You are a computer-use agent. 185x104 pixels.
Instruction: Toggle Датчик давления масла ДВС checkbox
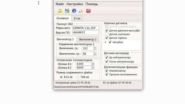click(107, 30)
